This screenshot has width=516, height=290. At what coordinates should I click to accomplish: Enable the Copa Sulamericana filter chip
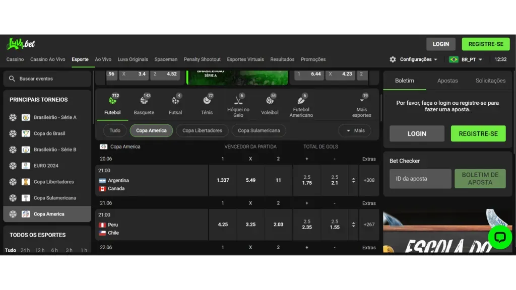pos(259,130)
